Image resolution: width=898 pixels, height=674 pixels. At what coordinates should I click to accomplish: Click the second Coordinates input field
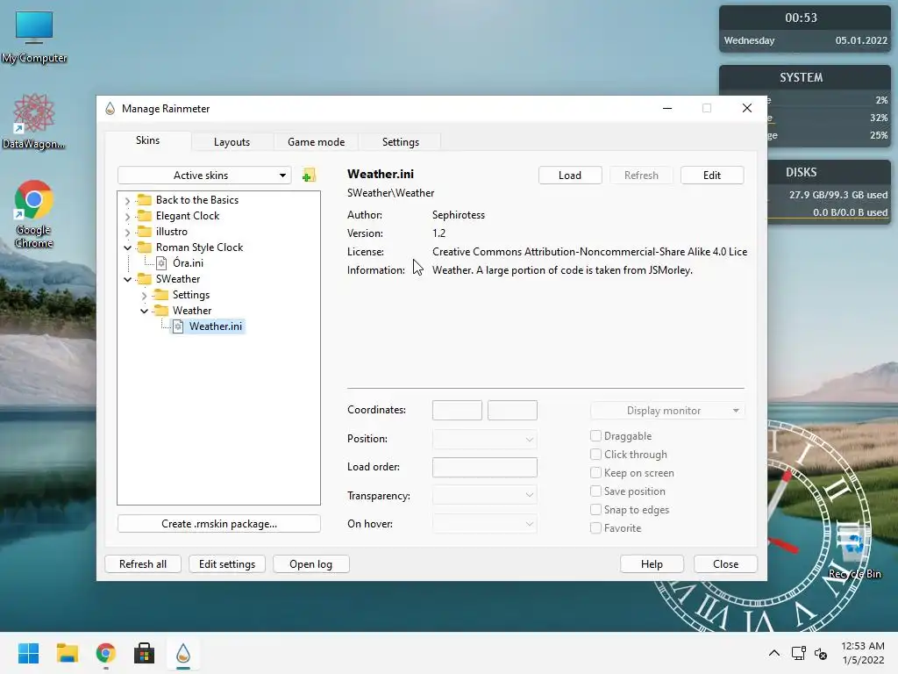512,411
